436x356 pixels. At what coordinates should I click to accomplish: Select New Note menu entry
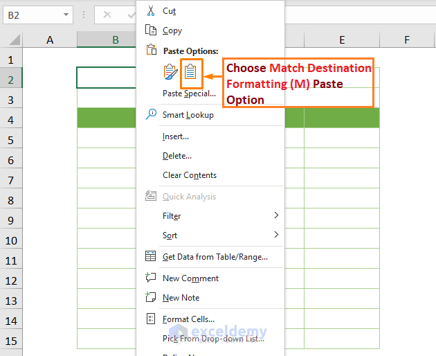[x=181, y=298]
